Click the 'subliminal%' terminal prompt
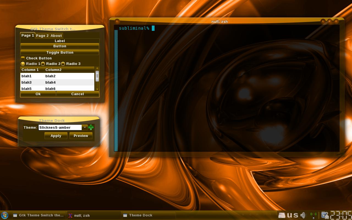352x220 pixels. [x=134, y=28]
